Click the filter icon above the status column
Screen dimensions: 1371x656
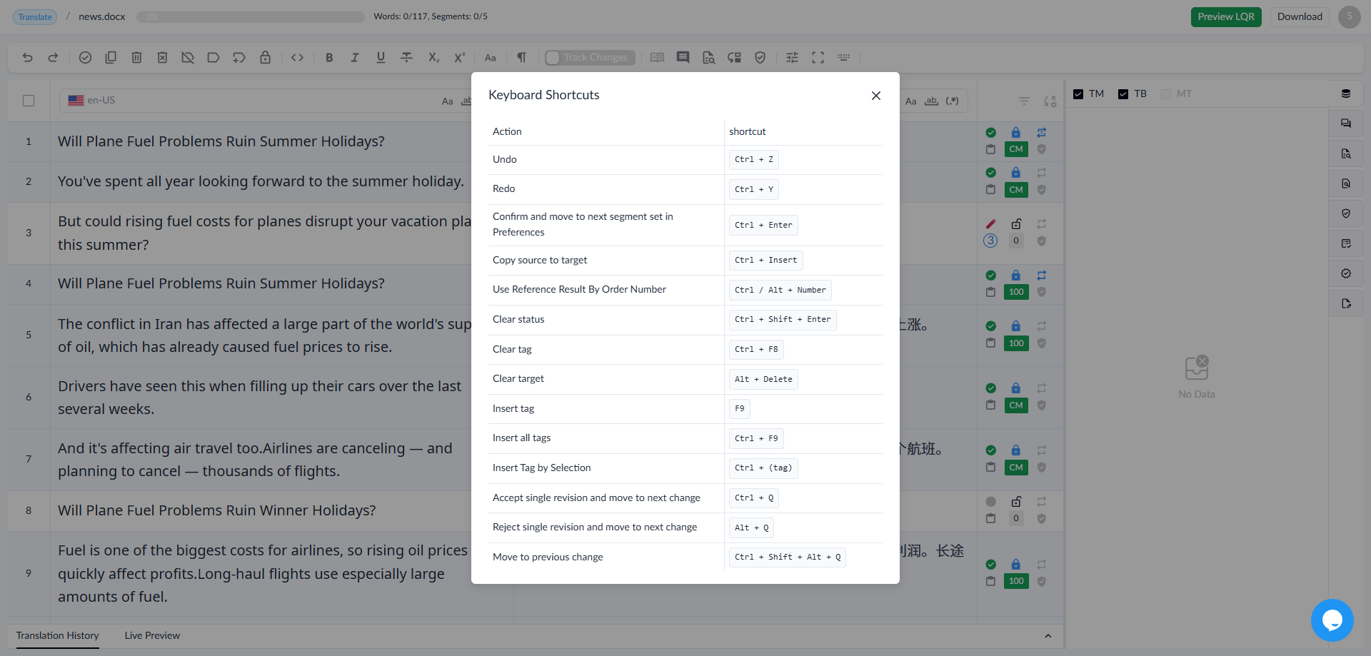1024,101
